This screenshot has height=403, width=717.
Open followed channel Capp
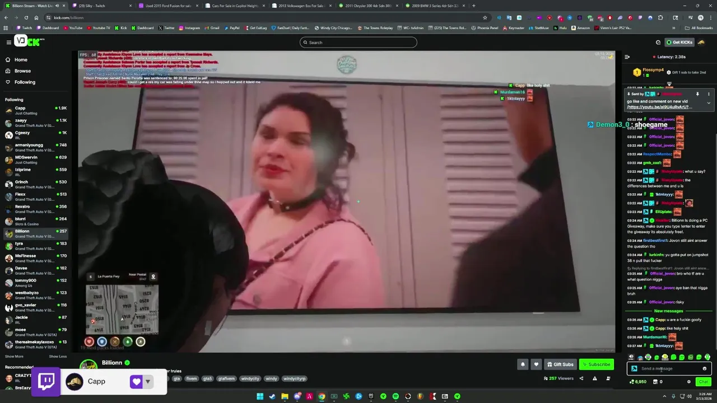pyautogui.click(x=36, y=110)
